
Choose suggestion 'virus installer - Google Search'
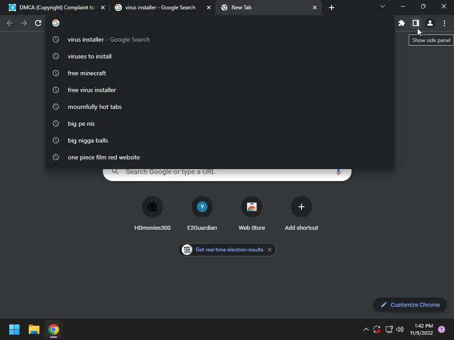[220, 39]
